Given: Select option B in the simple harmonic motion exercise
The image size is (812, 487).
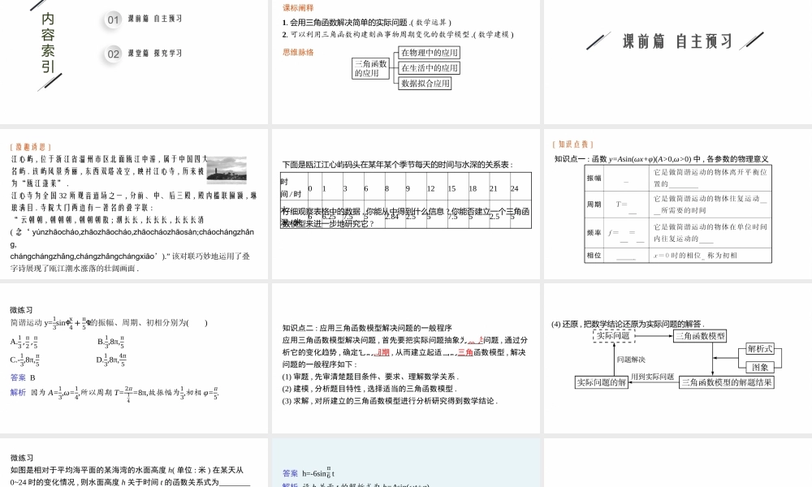Looking at the screenshot, I should 114,340.
